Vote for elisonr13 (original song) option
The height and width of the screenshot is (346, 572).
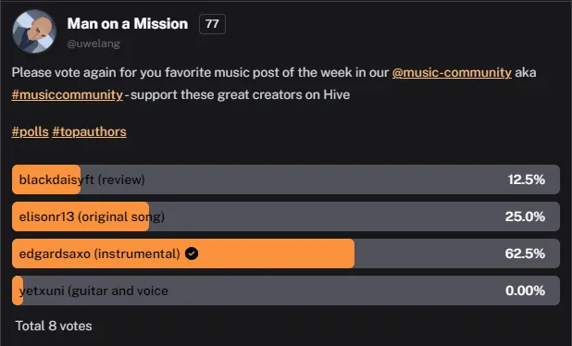click(x=286, y=216)
